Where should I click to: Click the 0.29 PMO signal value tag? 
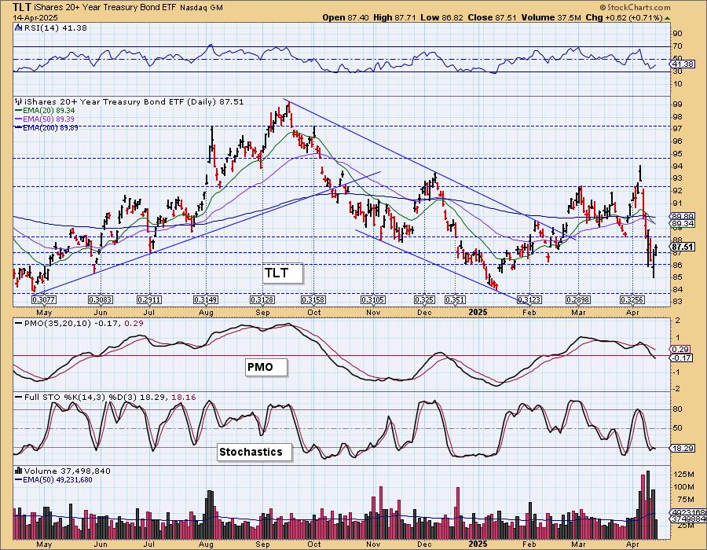point(680,350)
